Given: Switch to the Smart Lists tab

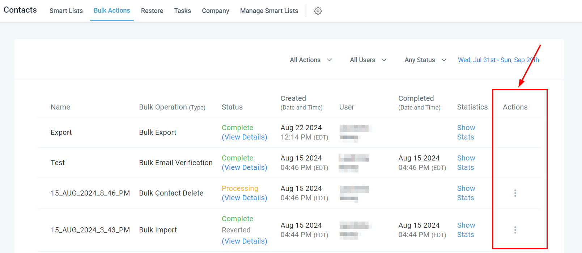Looking at the screenshot, I should pos(66,11).
